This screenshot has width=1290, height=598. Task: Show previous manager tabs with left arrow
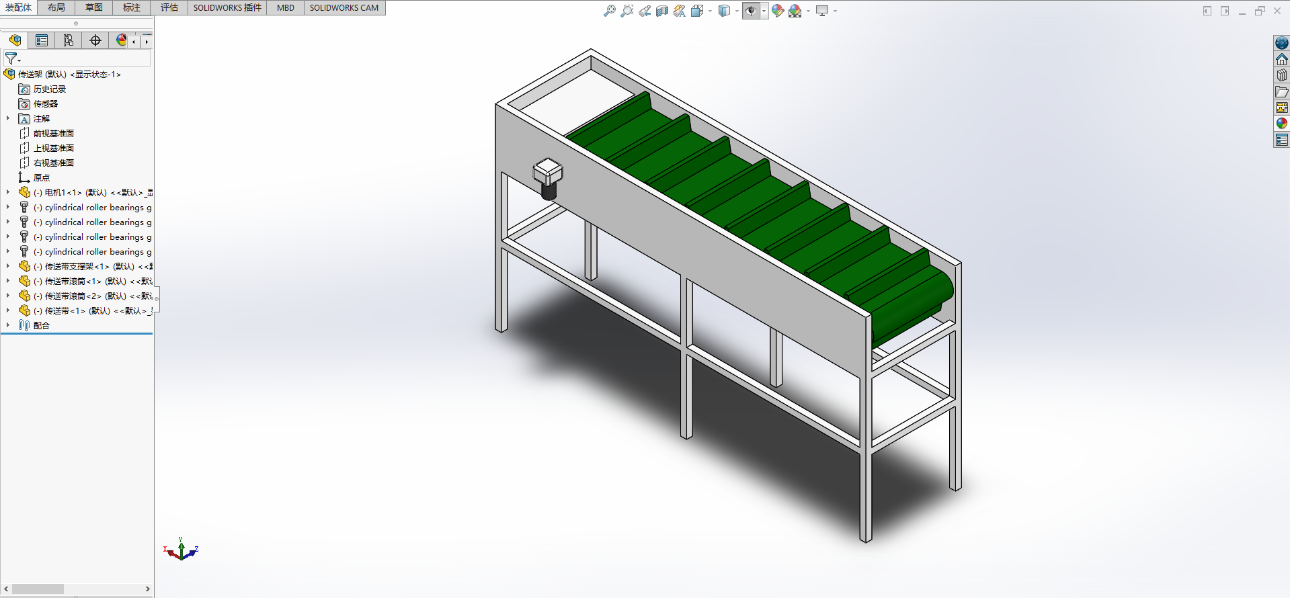click(134, 42)
